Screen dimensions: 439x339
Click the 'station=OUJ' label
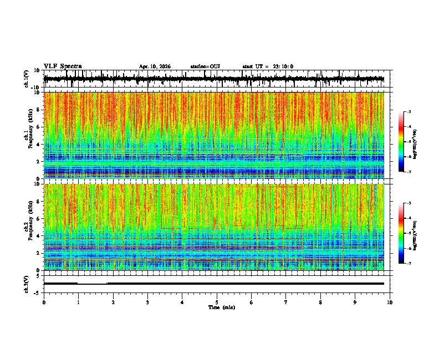point(205,66)
